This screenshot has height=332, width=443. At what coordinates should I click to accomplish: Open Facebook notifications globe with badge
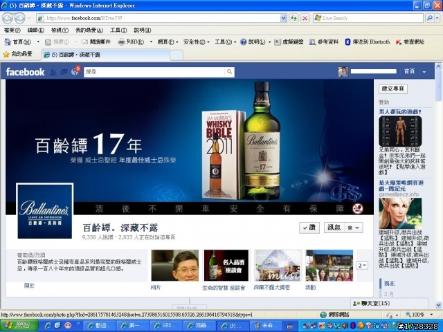pos(75,71)
